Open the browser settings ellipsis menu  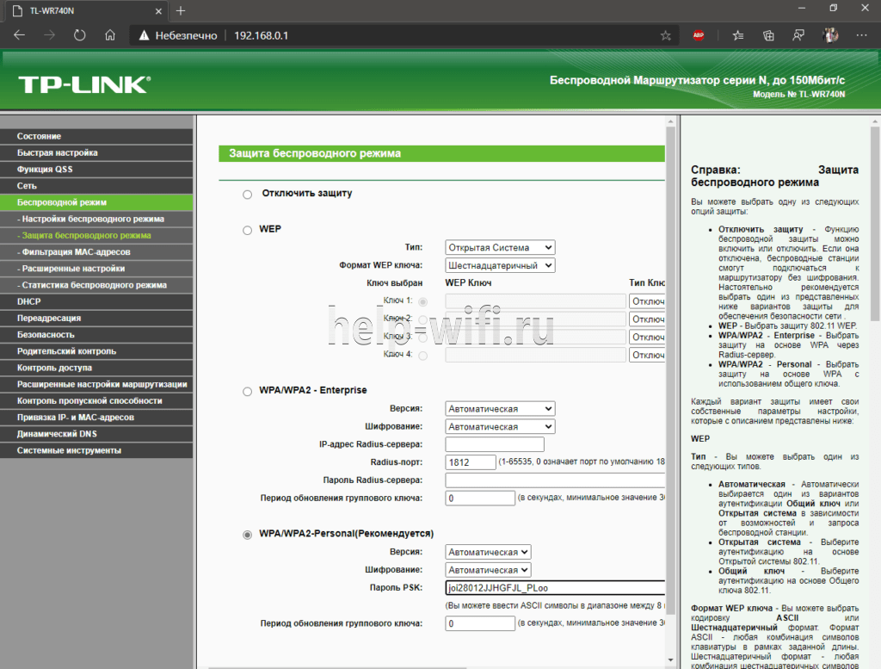pyautogui.click(x=860, y=36)
